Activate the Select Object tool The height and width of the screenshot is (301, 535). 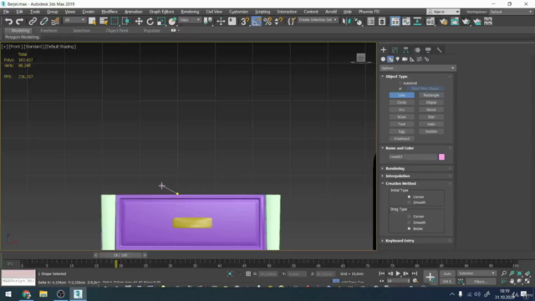[x=92, y=22]
